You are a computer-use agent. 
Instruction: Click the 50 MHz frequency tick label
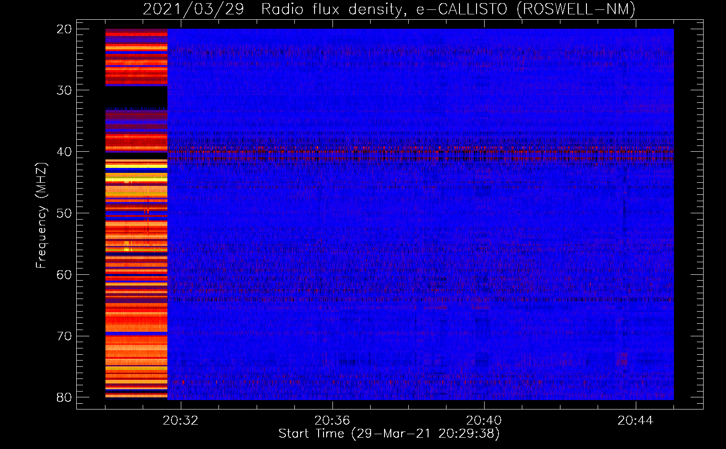coord(64,213)
